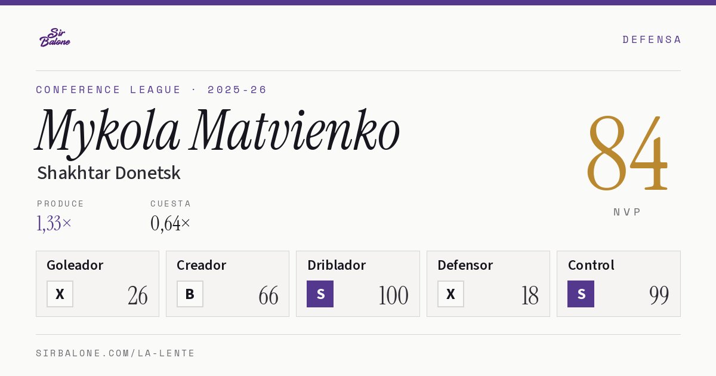Click the NVP label under the rating
The height and width of the screenshot is (376, 716).
[627, 212]
